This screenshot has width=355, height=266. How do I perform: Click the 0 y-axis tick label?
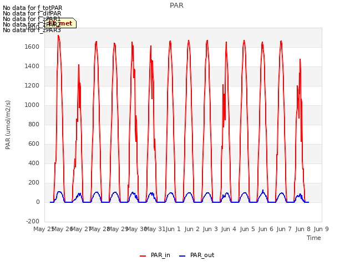pos(38,202)
